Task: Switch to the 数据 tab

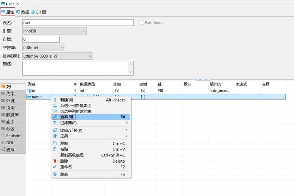Action: pos(23,12)
